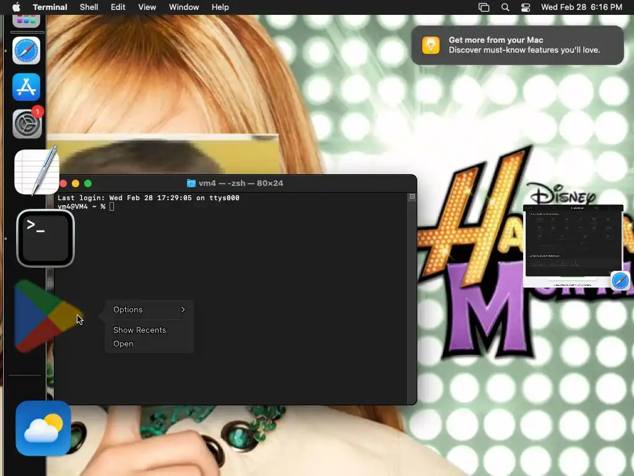Open Launchpad at the top of the Dock
The image size is (634, 476).
[26, 20]
